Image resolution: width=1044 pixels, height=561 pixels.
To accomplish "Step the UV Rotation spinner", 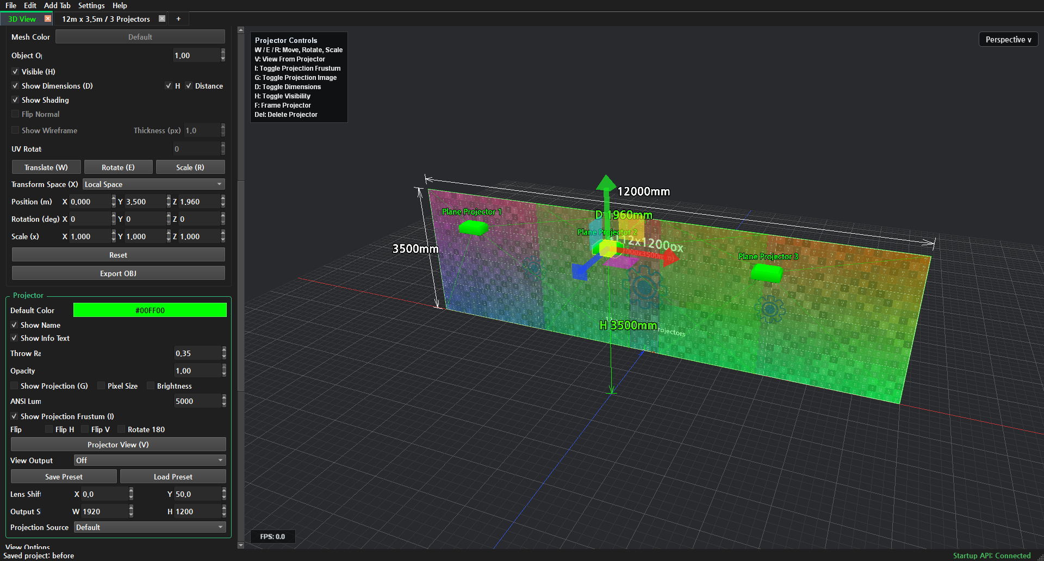I will tap(223, 149).
